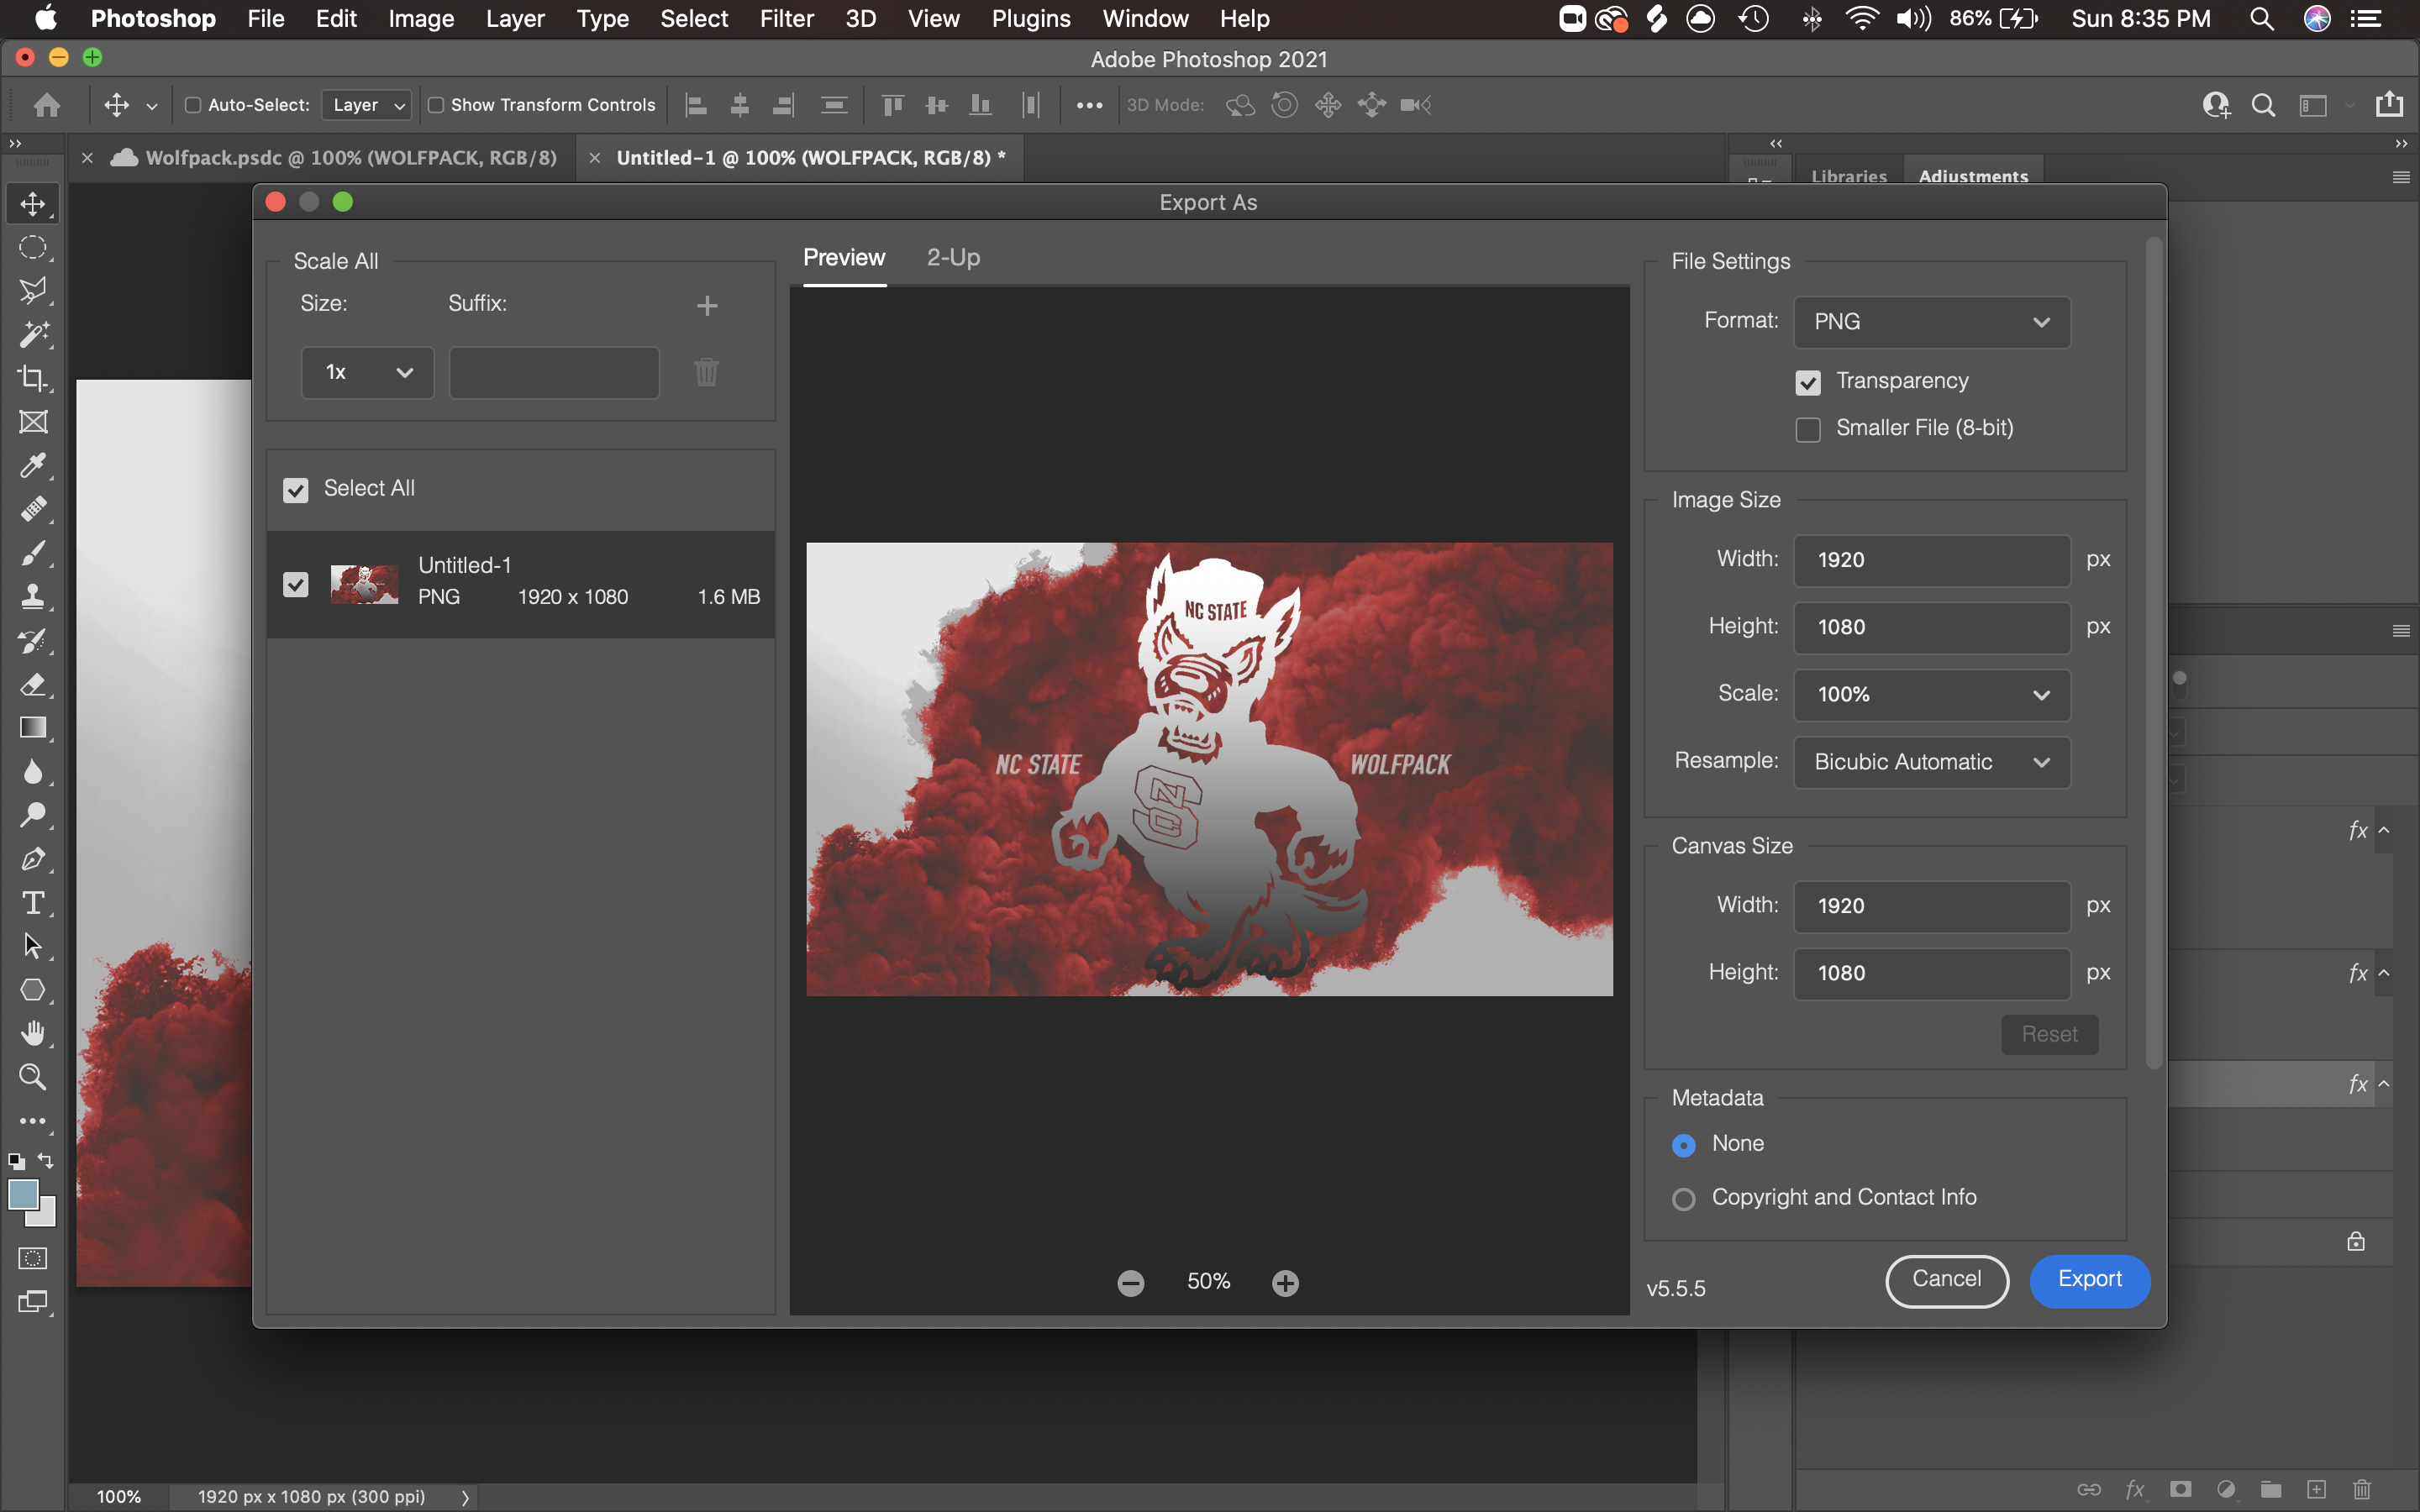Select the Healing Brush tool
The height and width of the screenshot is (1512, 2420).
(x=33, y=509)
